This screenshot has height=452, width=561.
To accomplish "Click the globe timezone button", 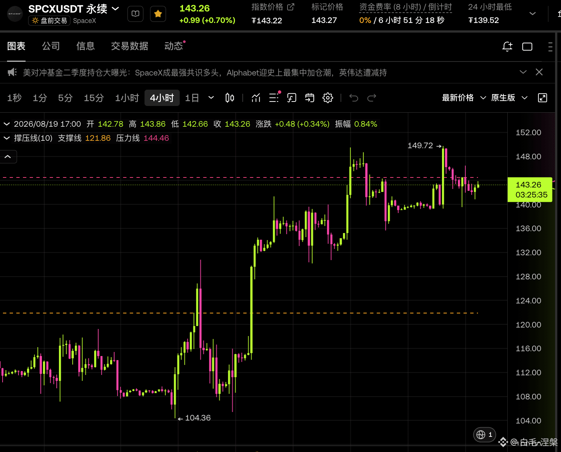I will [485, 435].
